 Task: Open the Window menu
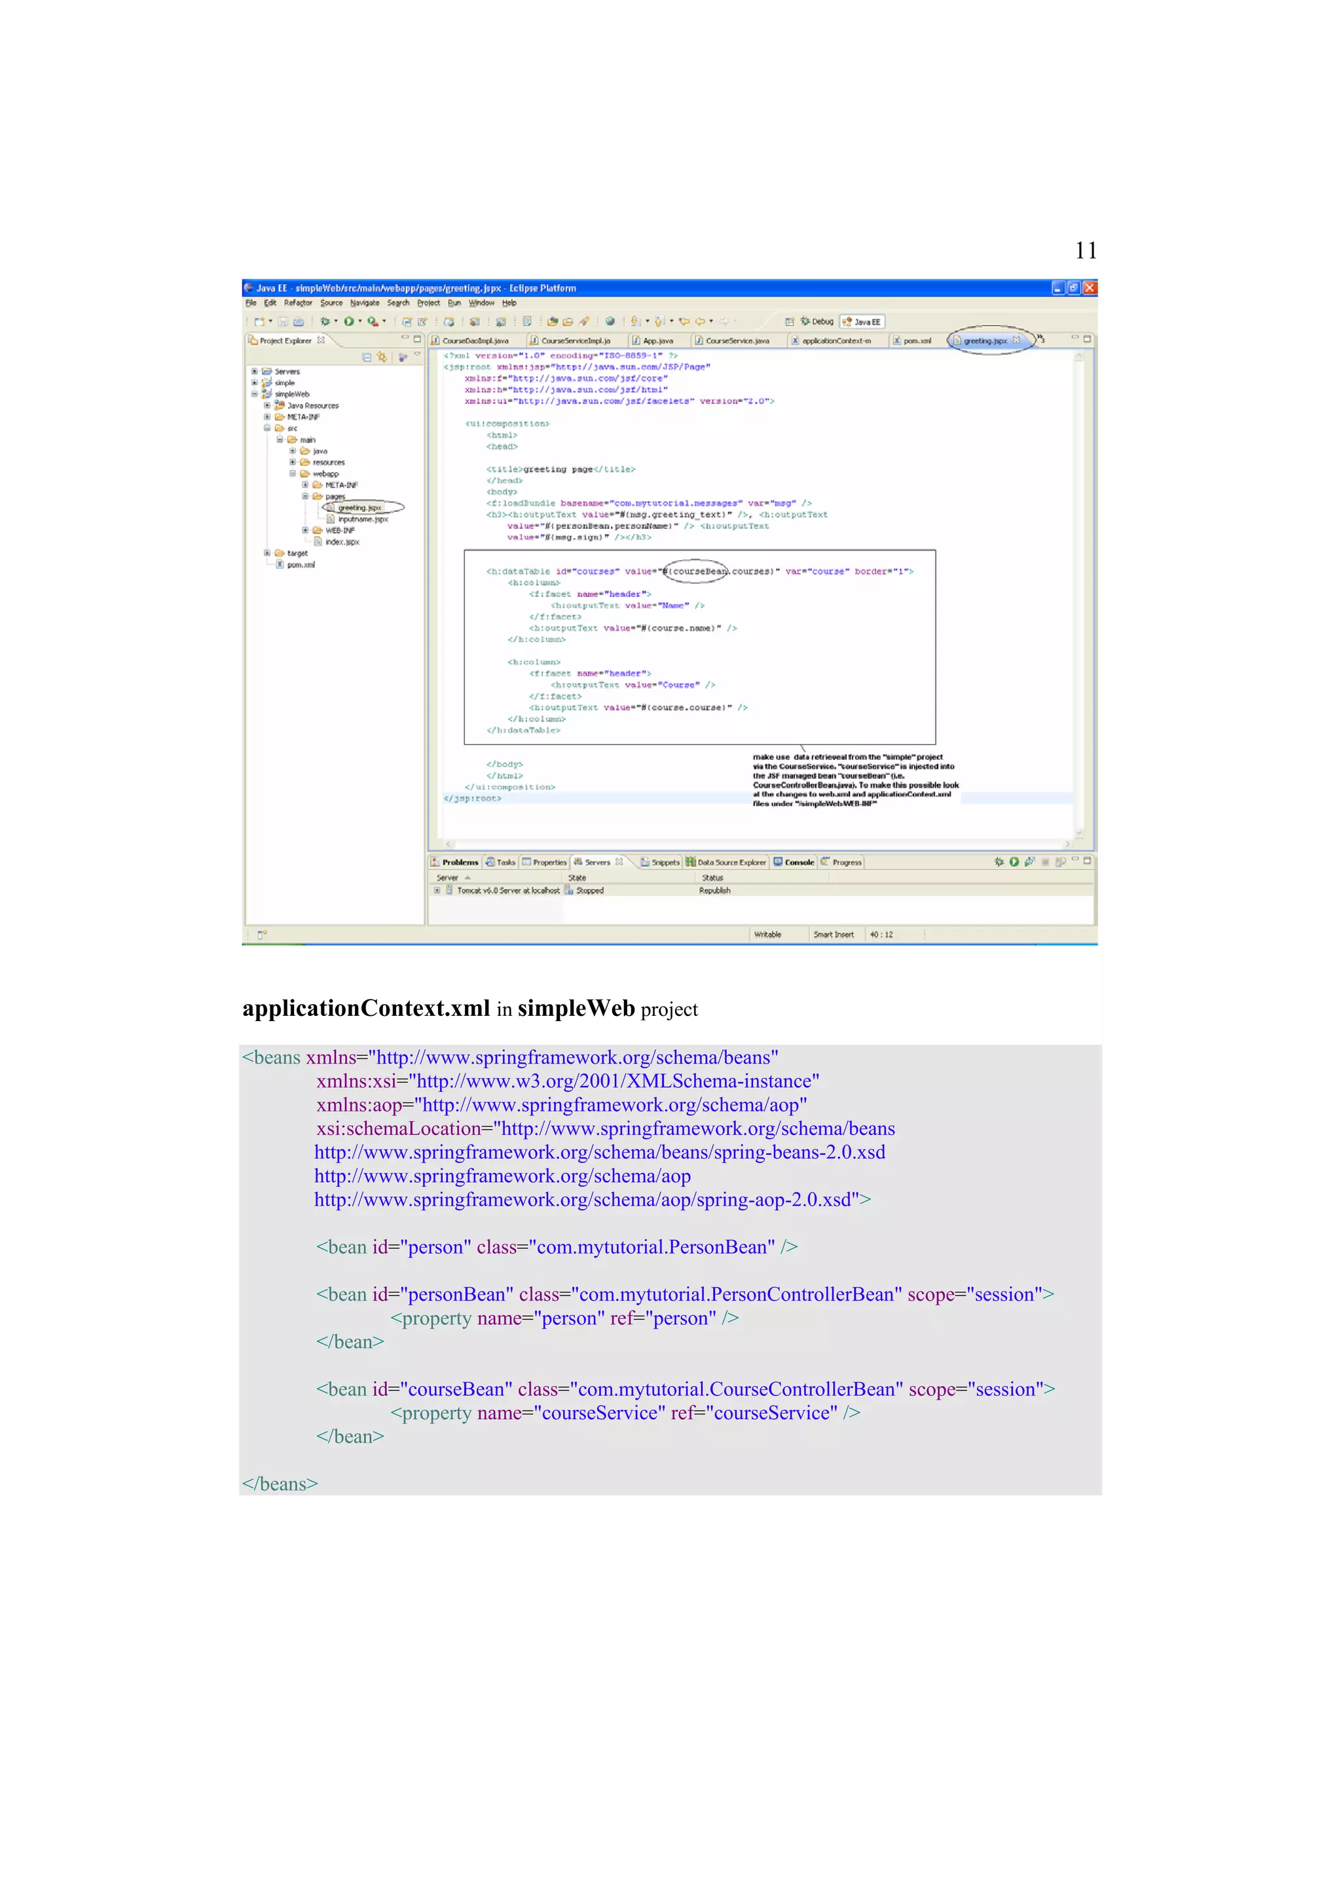click(482, 303)
